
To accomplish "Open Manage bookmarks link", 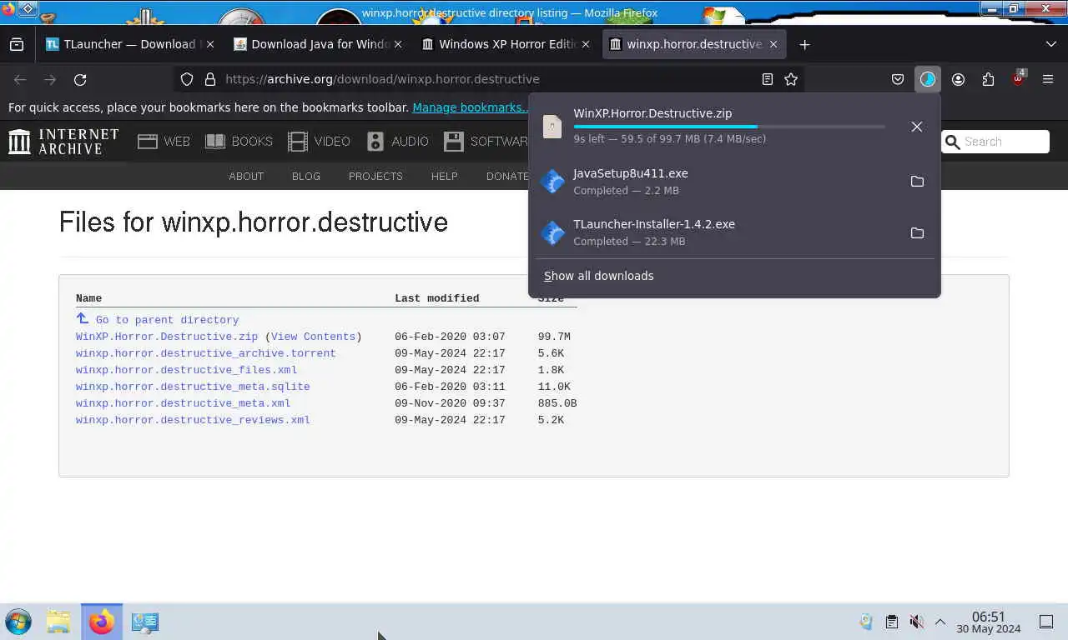I will 471,107.
